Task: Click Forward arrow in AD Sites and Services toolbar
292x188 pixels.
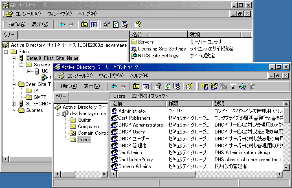Action: point(72,24)
